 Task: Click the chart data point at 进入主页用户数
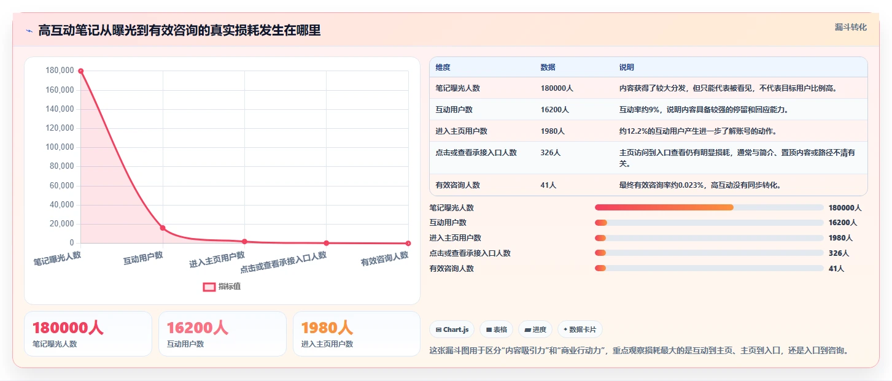(x=244, y=241)
